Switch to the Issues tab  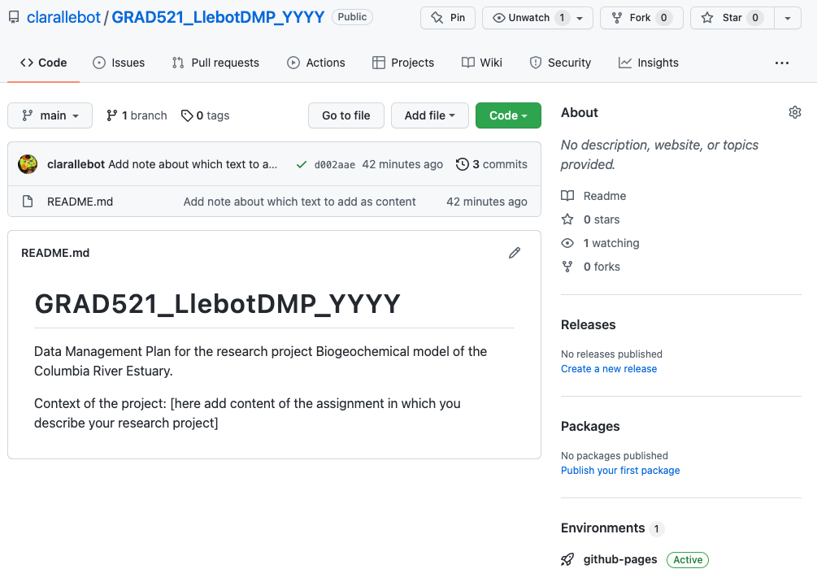click(x=119, y=63)
